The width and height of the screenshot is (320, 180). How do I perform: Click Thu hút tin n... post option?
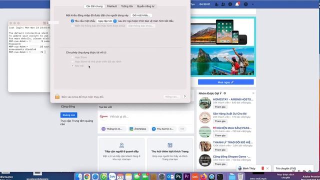tap(163, 129)
